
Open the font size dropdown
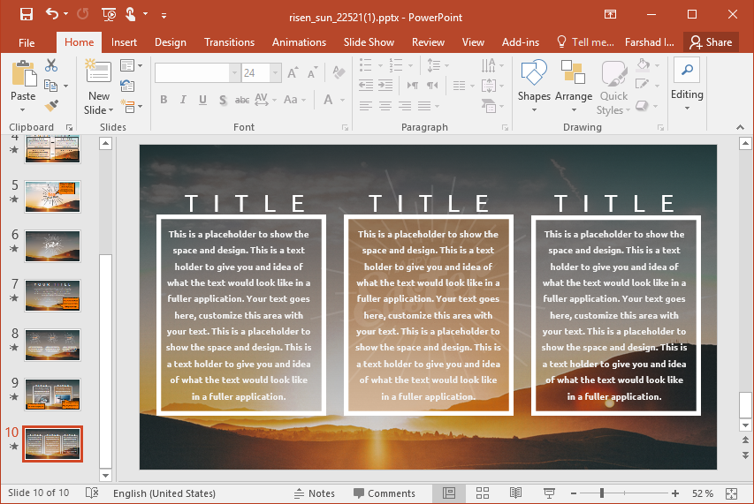[x=276, y=73]
